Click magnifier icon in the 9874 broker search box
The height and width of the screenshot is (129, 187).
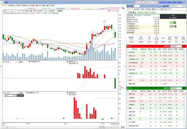coord(14,95)
